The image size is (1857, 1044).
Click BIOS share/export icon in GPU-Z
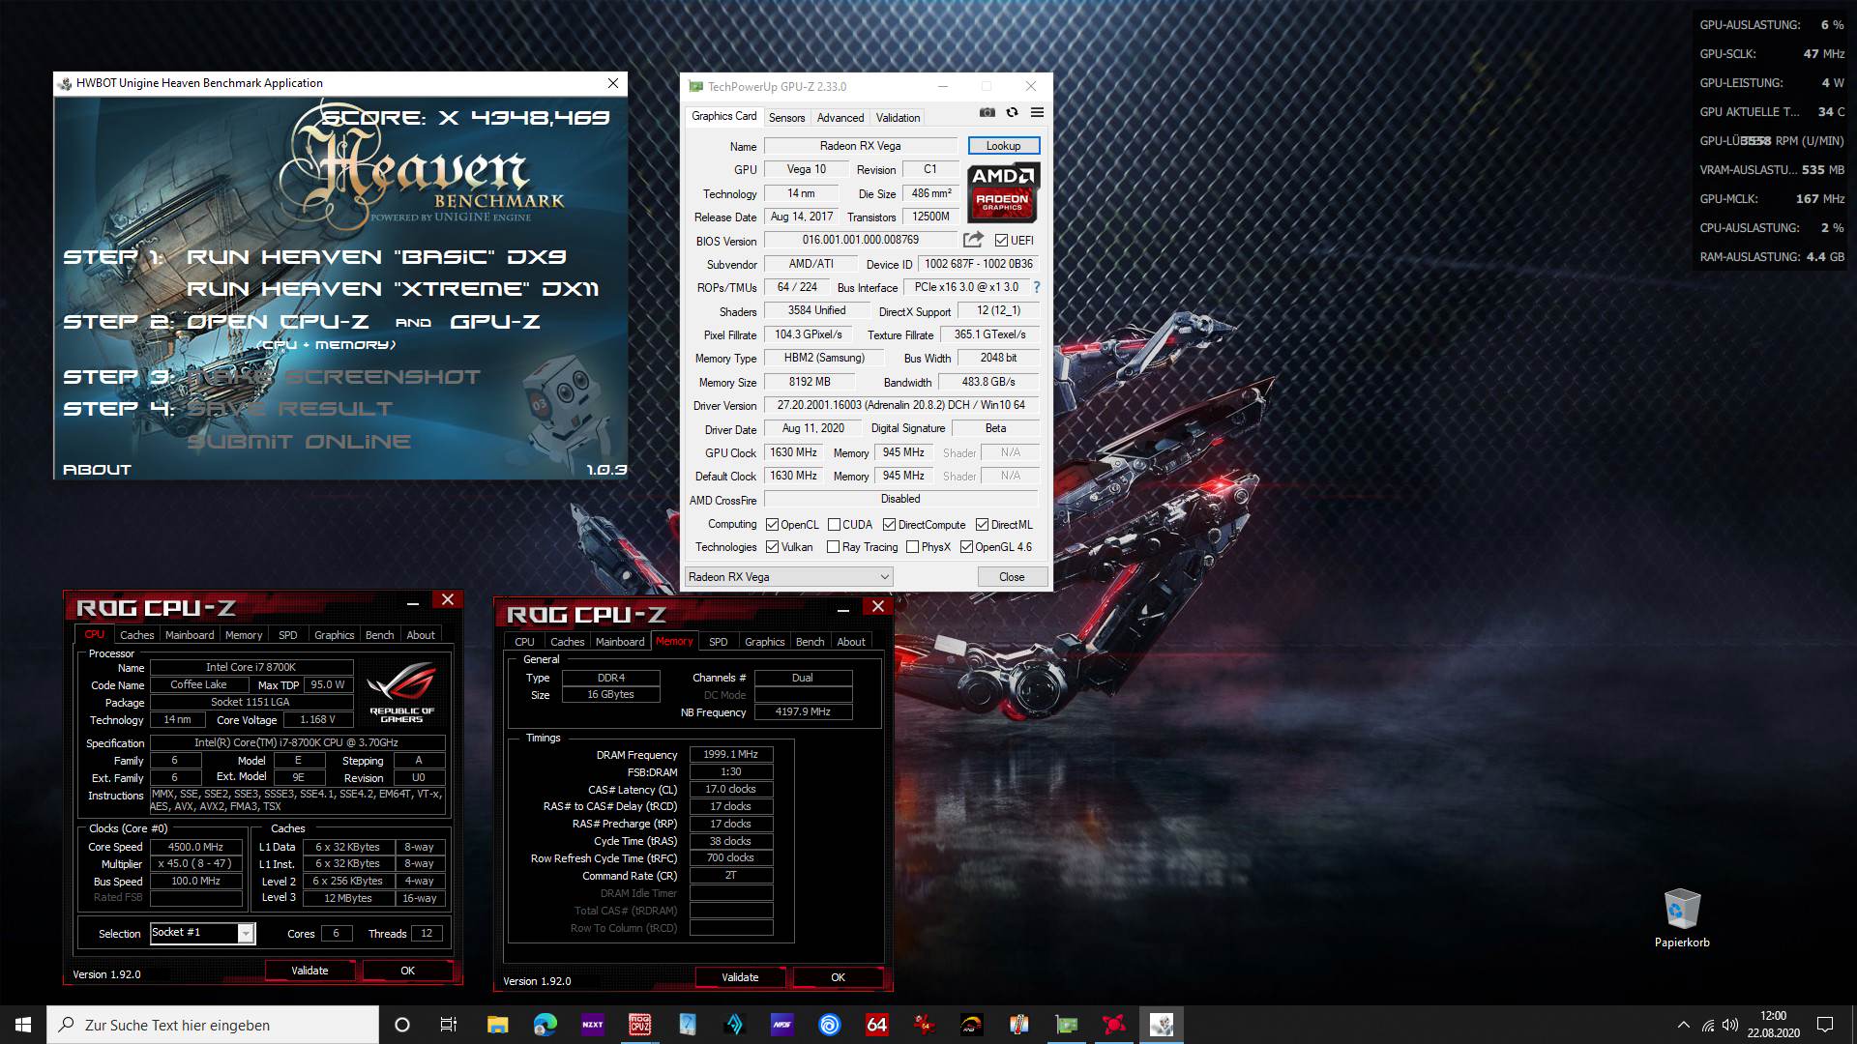973,240
